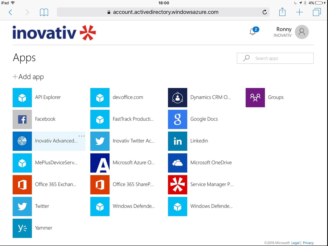Open the Google Docs icon
328x246 pixels.
pos(177,119)
